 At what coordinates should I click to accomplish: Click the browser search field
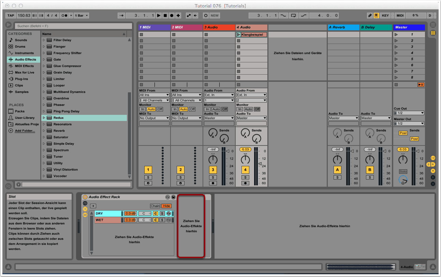[x=73, y=26]
